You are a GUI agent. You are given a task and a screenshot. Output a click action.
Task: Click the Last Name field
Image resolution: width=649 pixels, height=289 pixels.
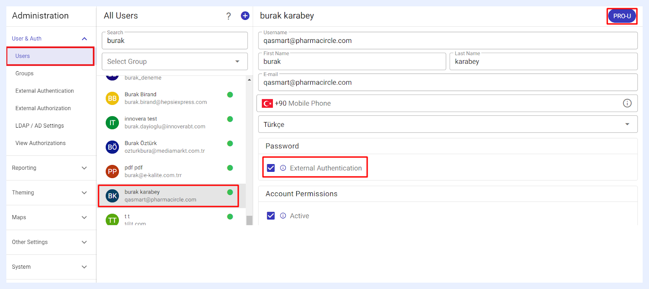[544, 62]
